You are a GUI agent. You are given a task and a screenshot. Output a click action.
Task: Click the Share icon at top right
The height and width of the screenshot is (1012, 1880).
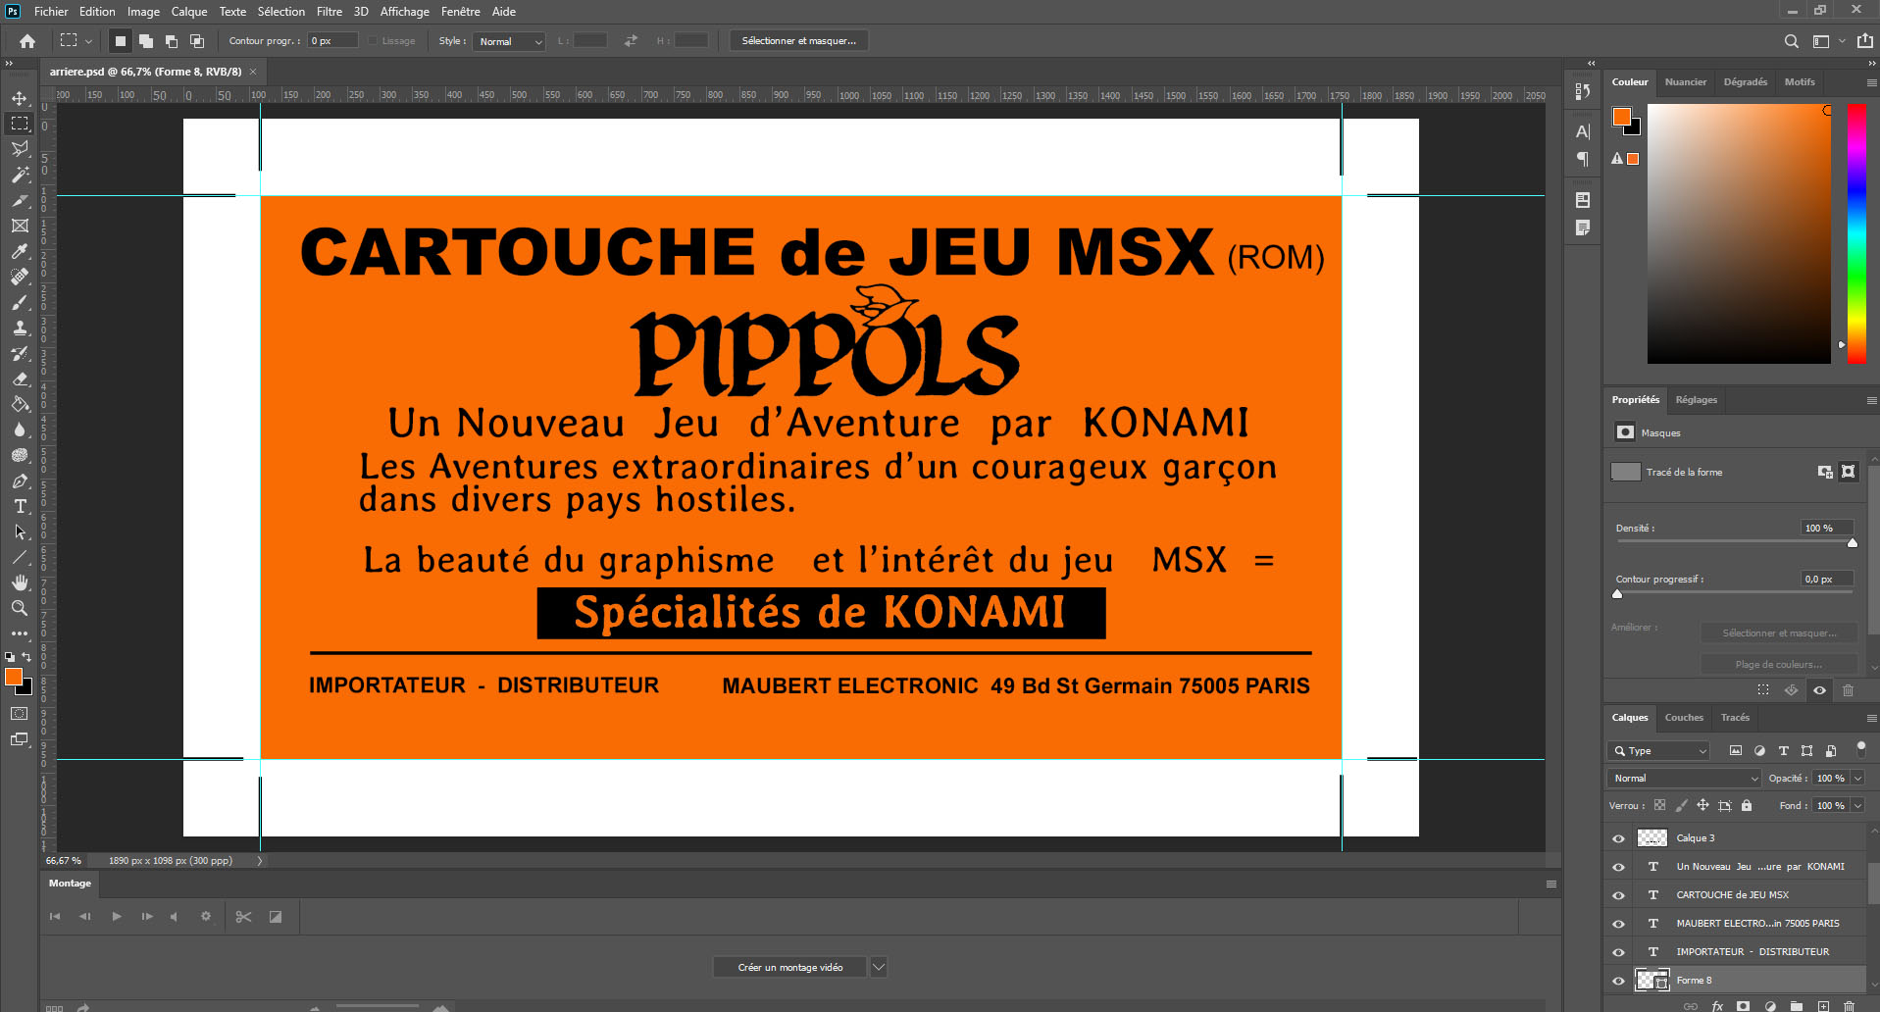pyautogui.click(x=1864, y=41)
